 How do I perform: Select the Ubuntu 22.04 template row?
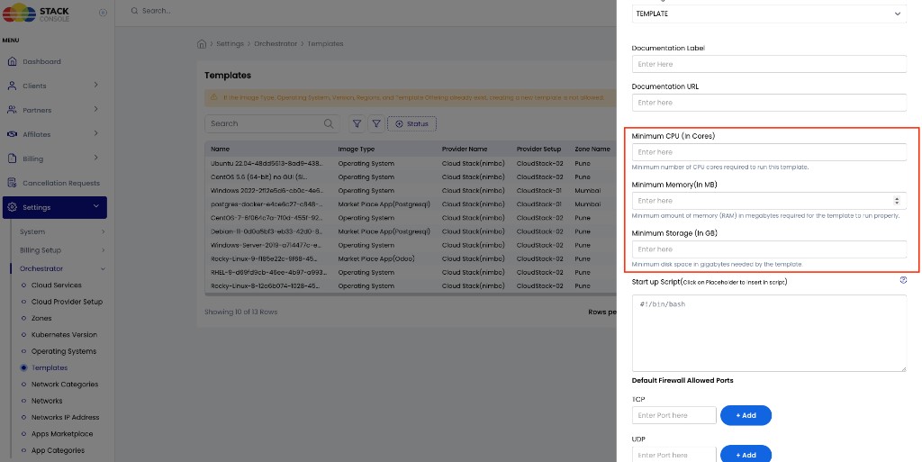tap(411, 163)
